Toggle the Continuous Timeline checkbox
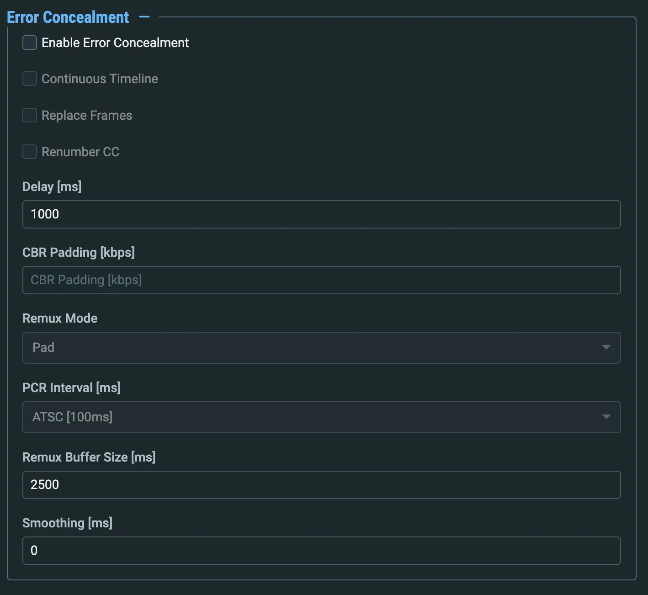This screenshot has width=648, height=595. (30, 79)
